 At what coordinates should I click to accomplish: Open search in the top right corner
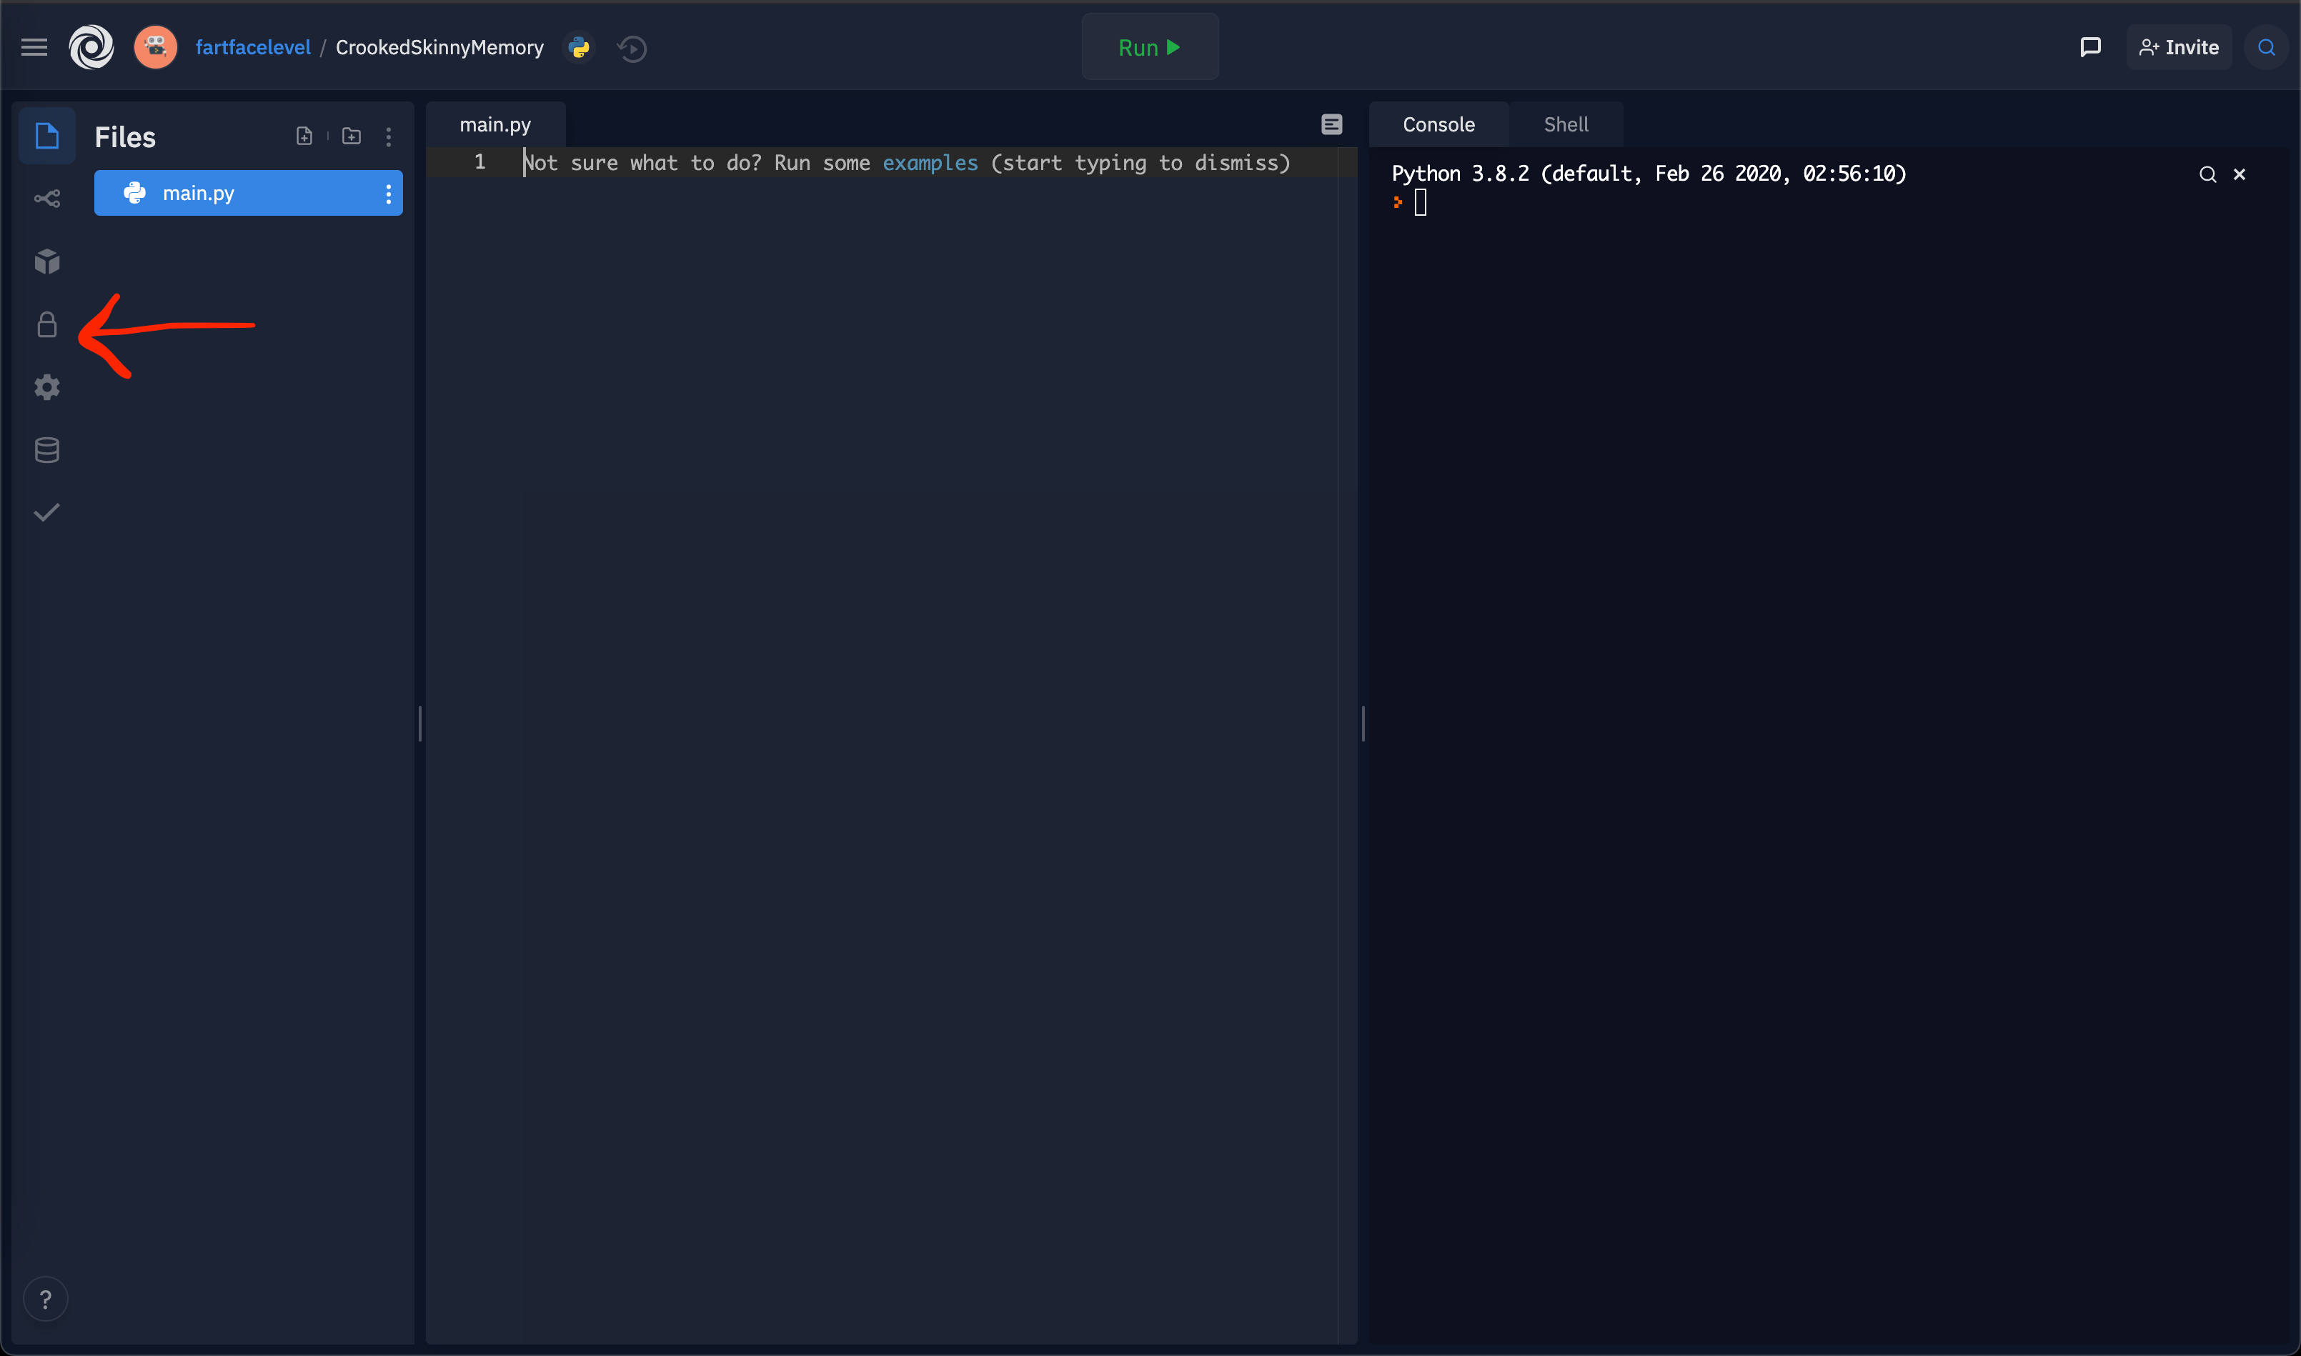2266,48
